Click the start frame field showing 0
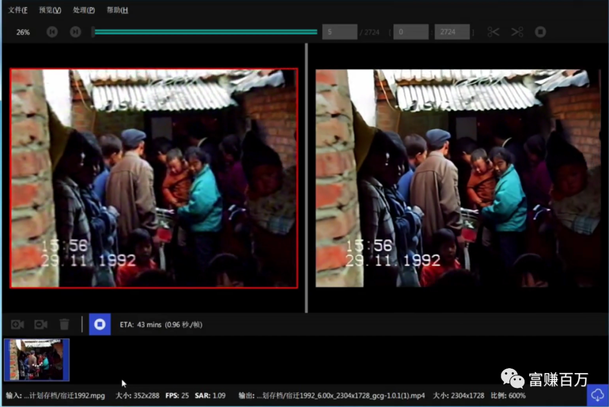The image size is (609, 407). (411, 32)
